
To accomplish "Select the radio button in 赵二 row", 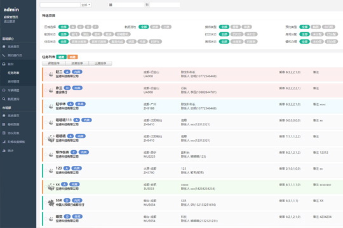I will point(46,74).
